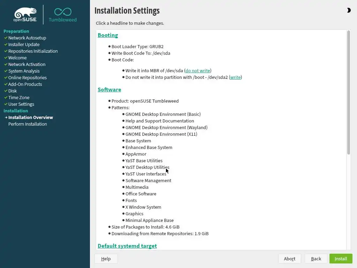Click the Network Autosetup step

pyautogui.click(x=27, y=38)
